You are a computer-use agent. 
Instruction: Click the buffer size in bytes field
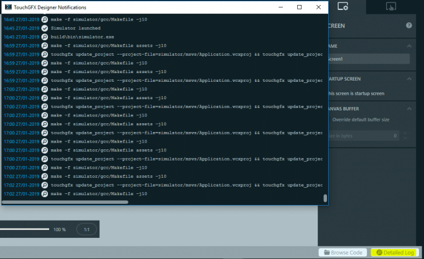click(361, 135)
